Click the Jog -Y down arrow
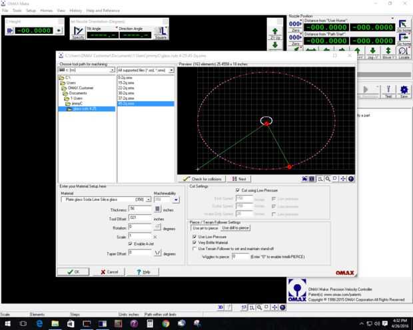 pos(372,51)
